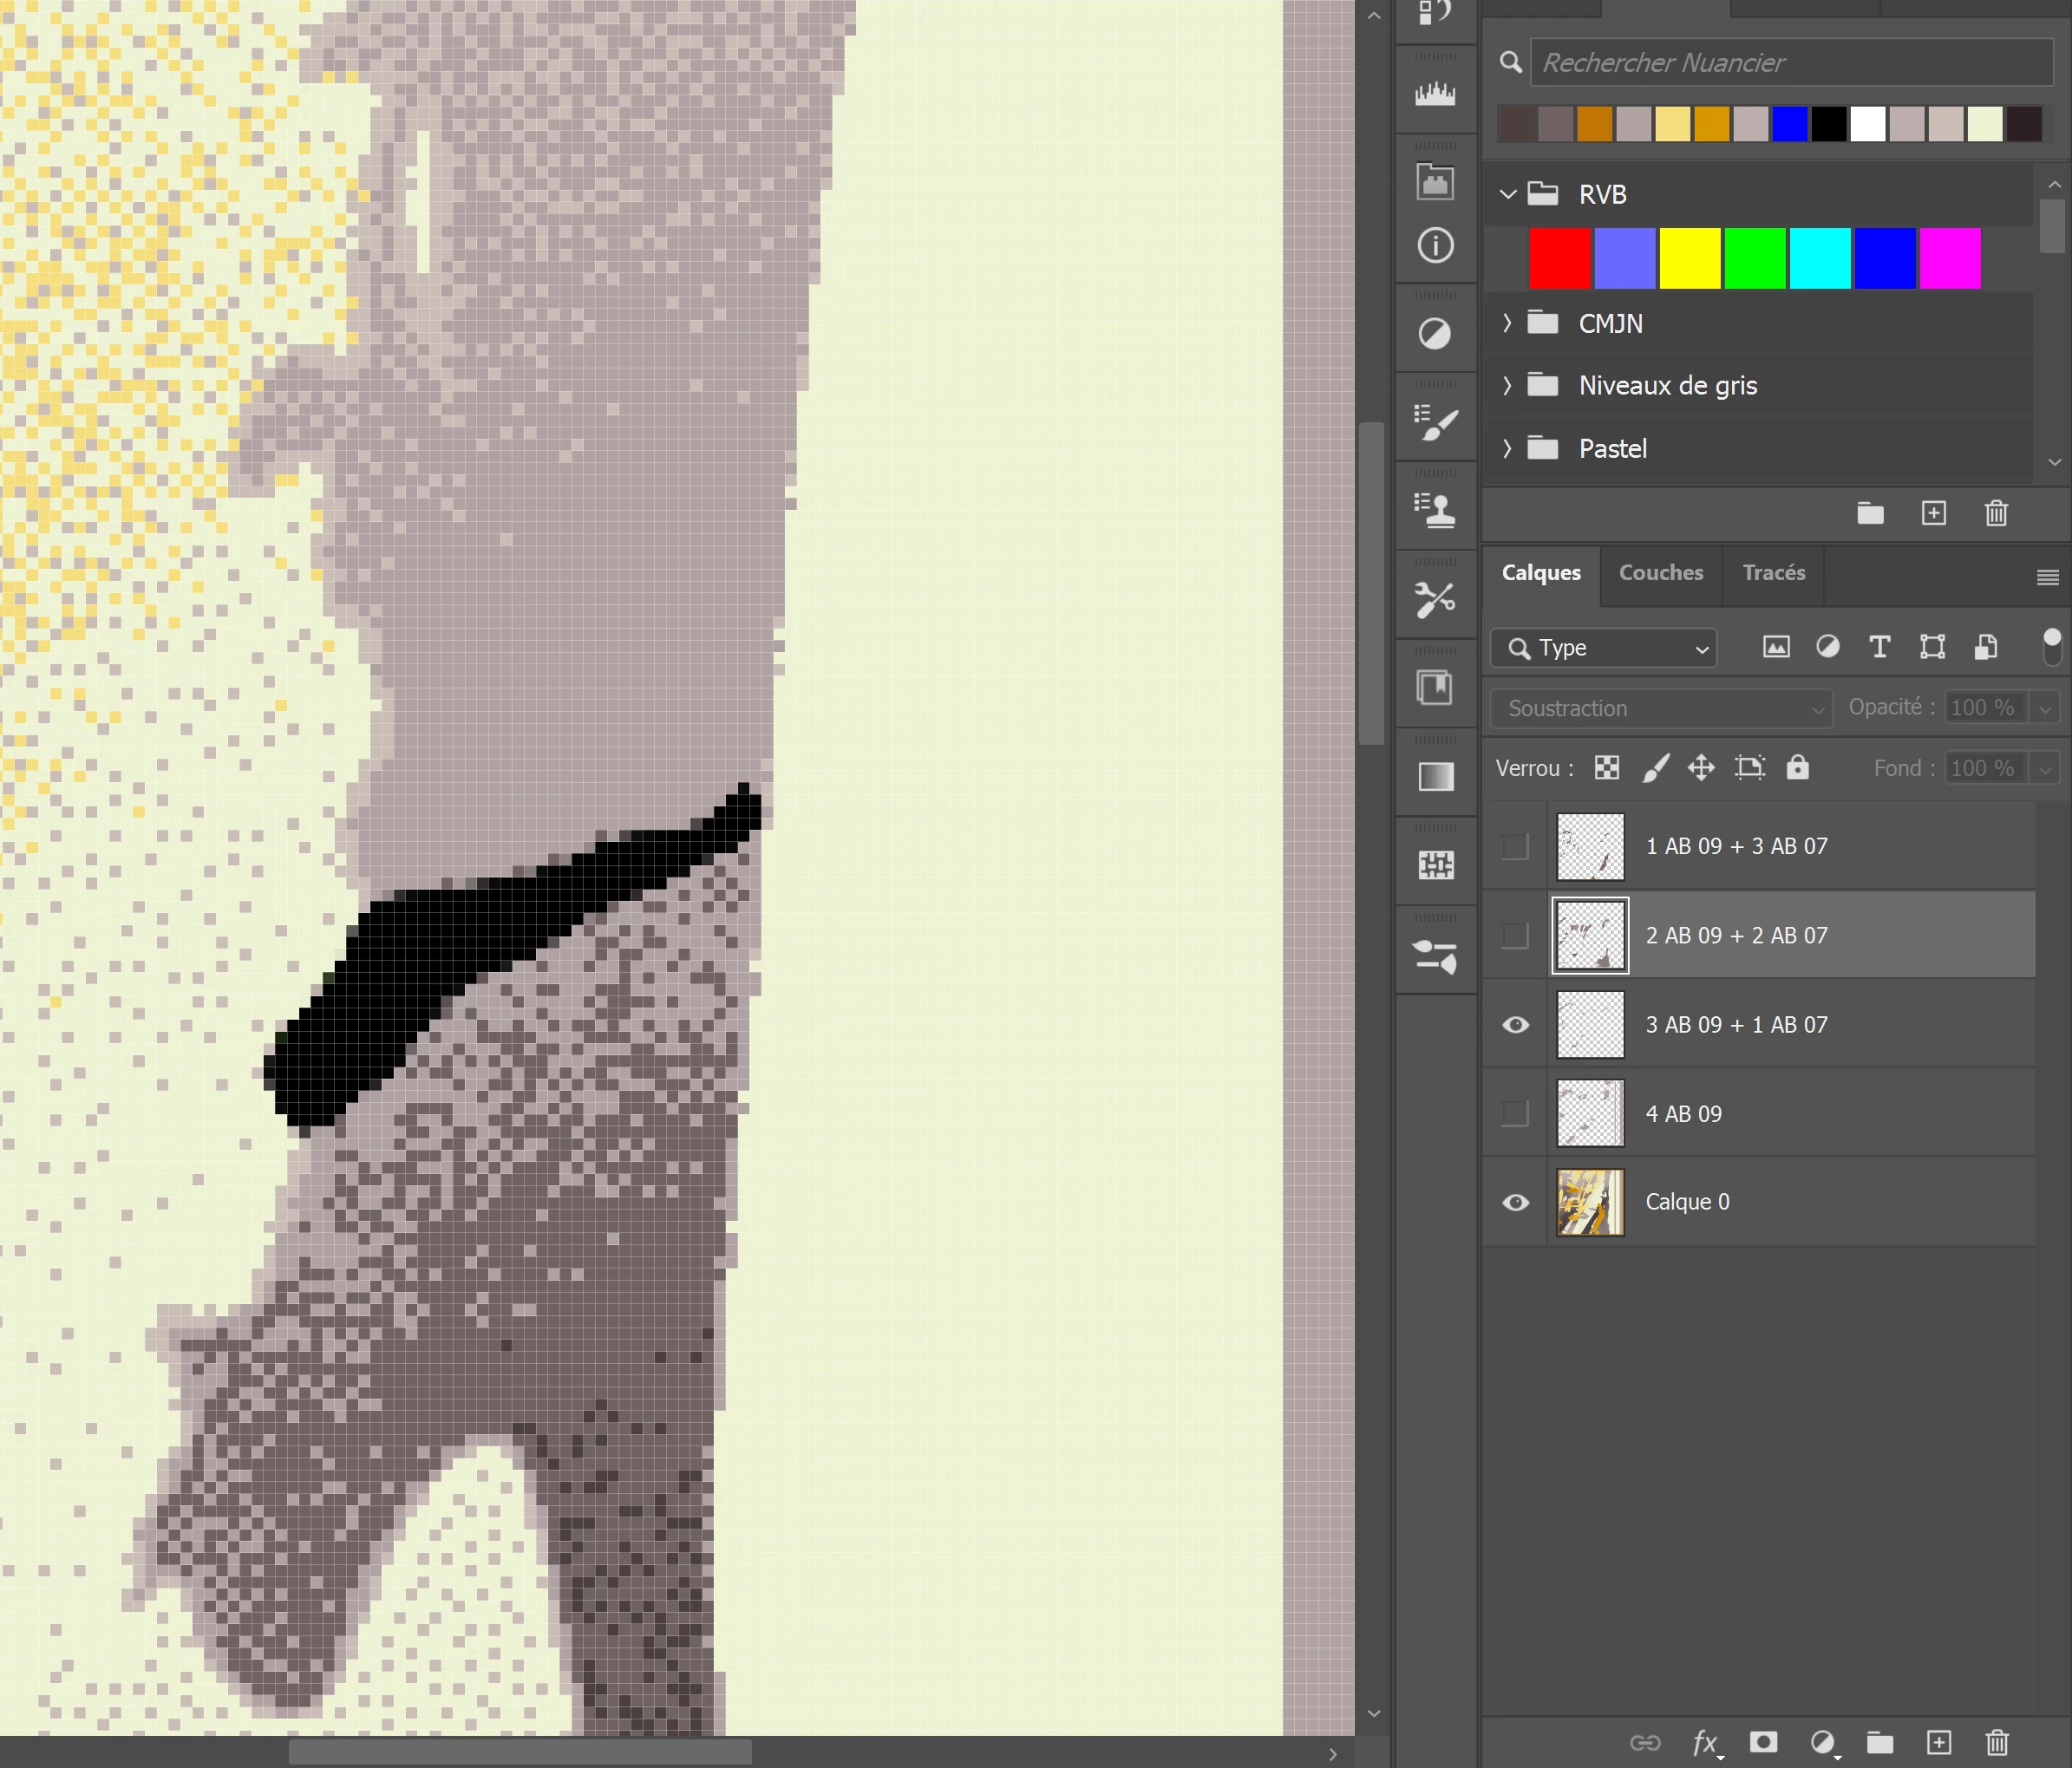2072x1768 pixels.
Task: Open the Clone Source panel icon
Action: tap(1435, 511)
